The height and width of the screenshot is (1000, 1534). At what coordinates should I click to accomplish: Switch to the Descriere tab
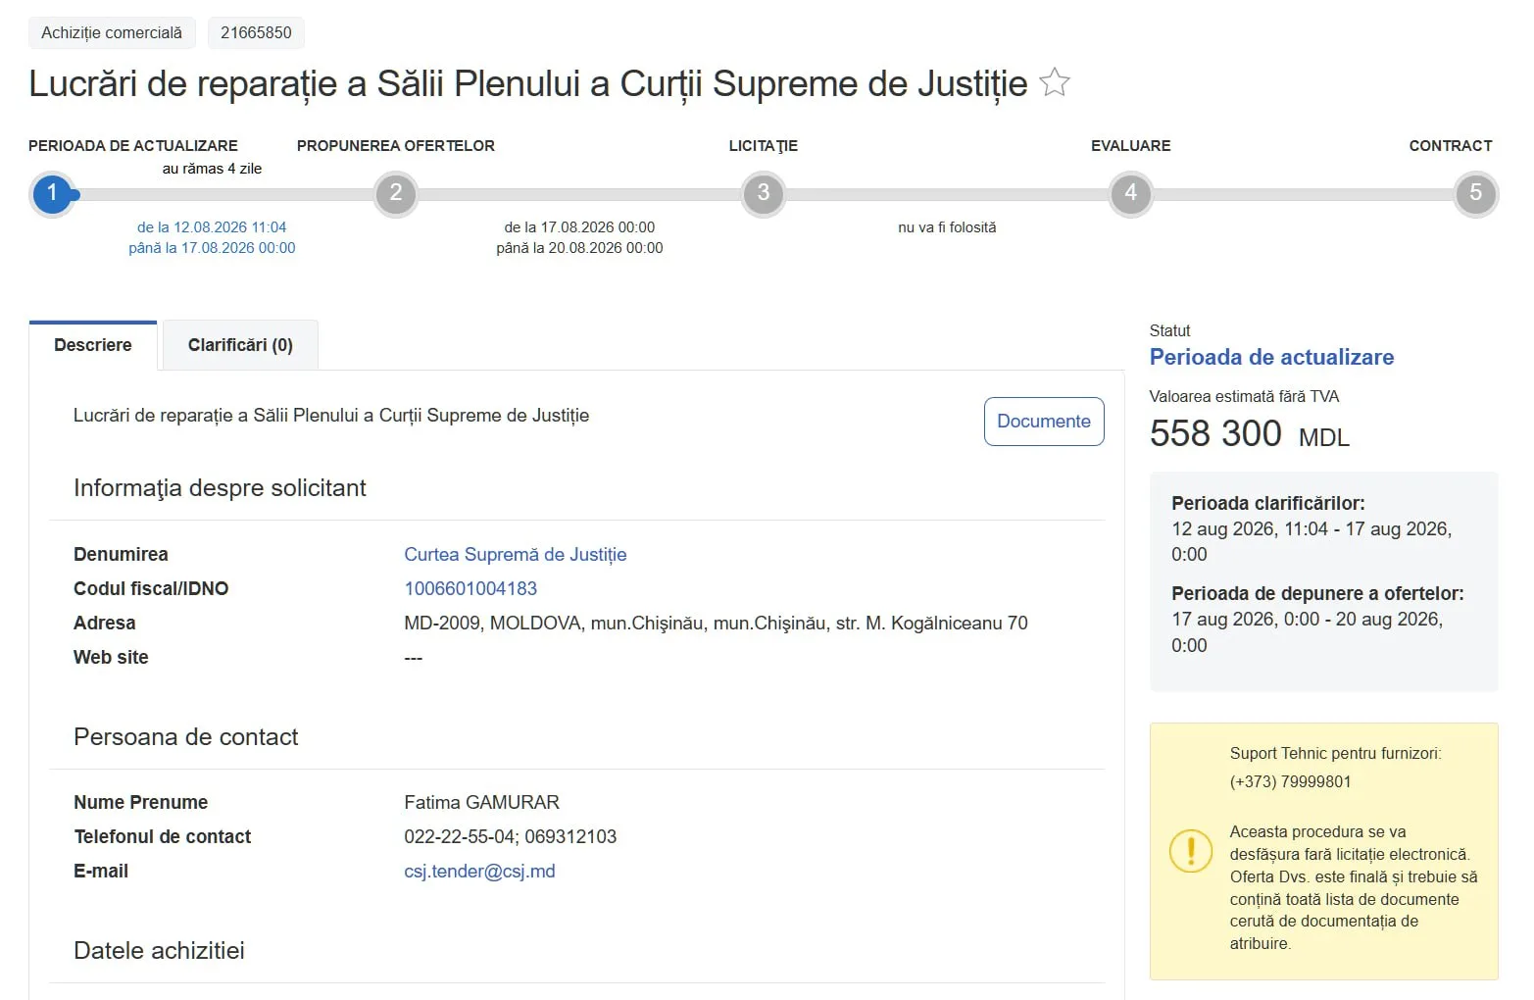point(93,345)
